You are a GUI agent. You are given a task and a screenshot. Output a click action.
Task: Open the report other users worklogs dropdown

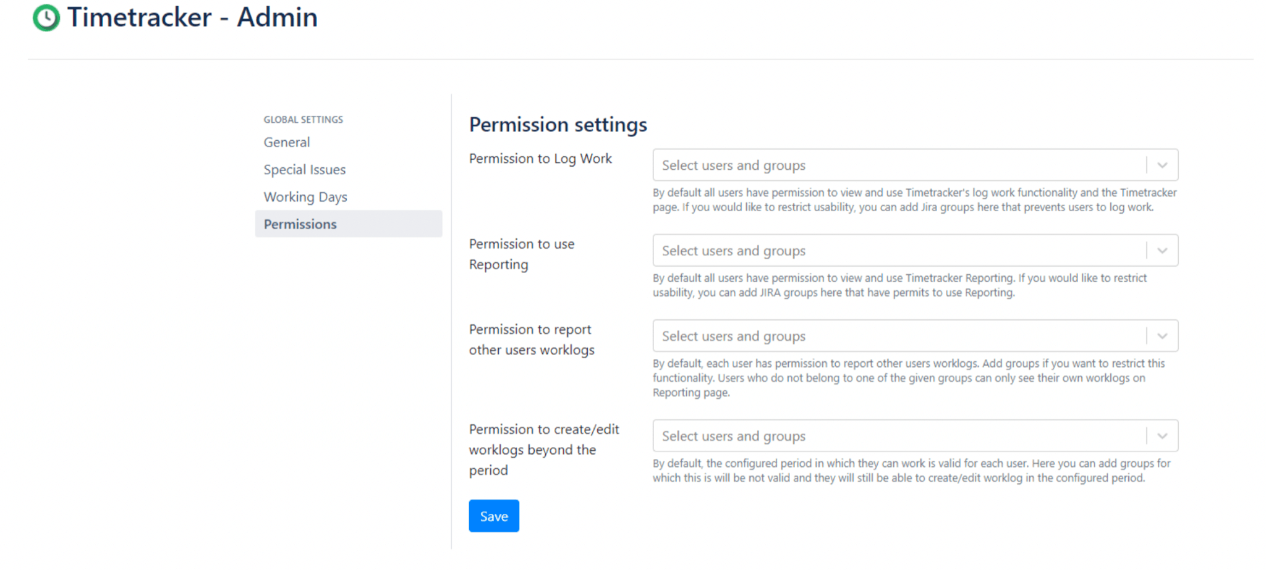(865, 335)
